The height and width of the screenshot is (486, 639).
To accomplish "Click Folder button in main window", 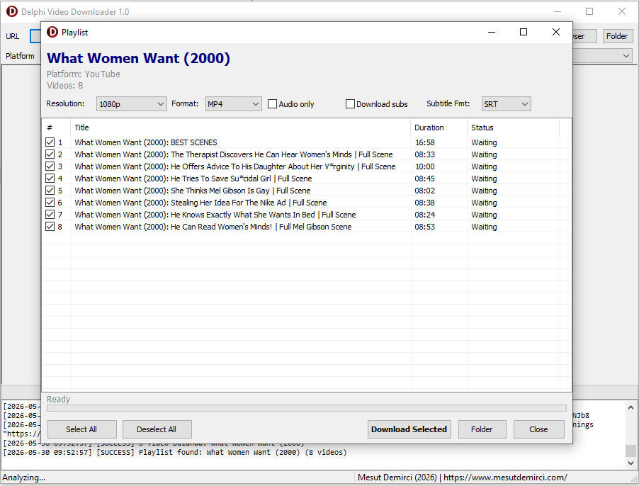I will click(617, 36).
